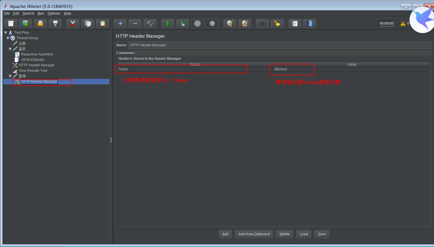The width and height of the screenshot is (434, 247).
Task: Click the Token header name cell
Action: tap(196, 69)
